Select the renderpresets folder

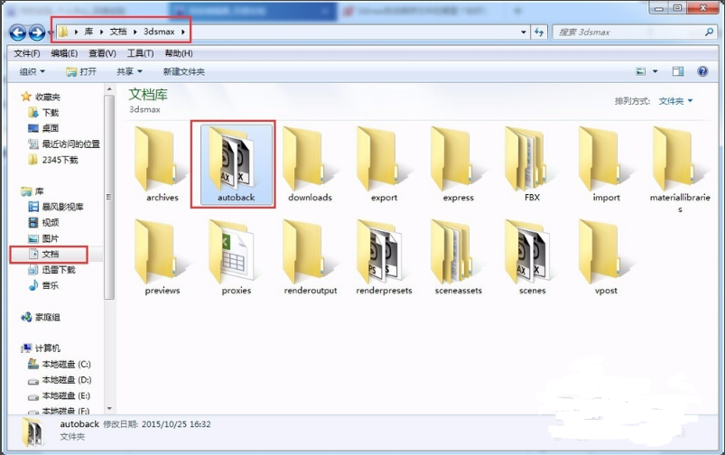pyautogui.click(x=384, y=257)
